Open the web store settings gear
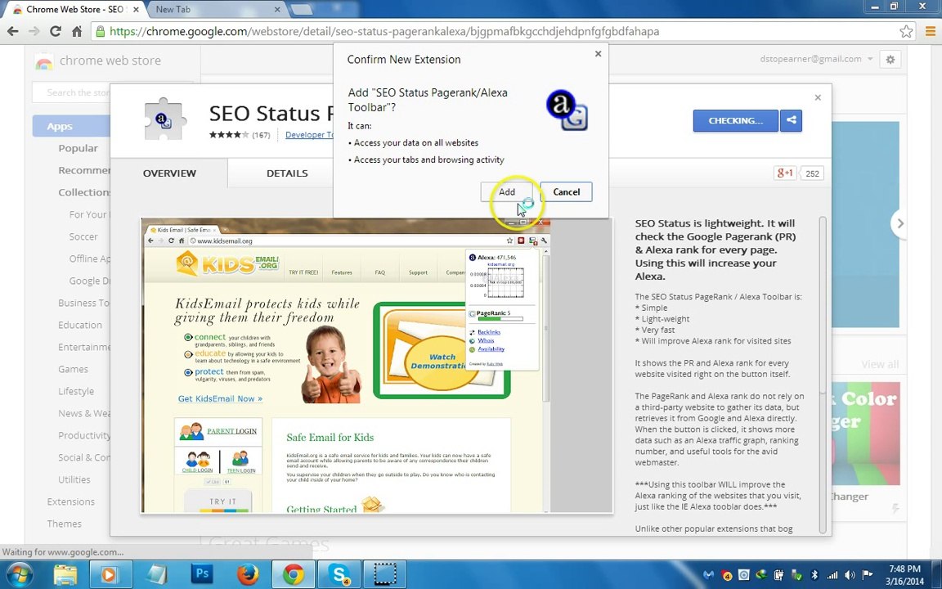This screenshot has width=942, height=589. click(x=890, y=60)
